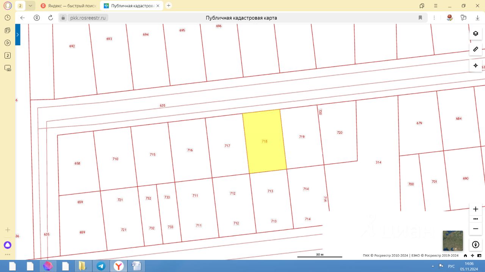Select the highlighted parcel 718
Viewport: 485px width, 272px height.
tap(264, 141)
